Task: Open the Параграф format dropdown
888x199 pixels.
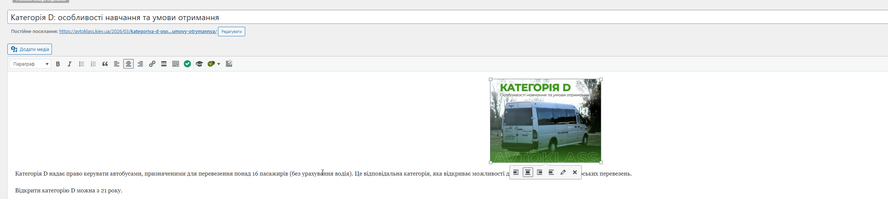Action: (30, 64)
